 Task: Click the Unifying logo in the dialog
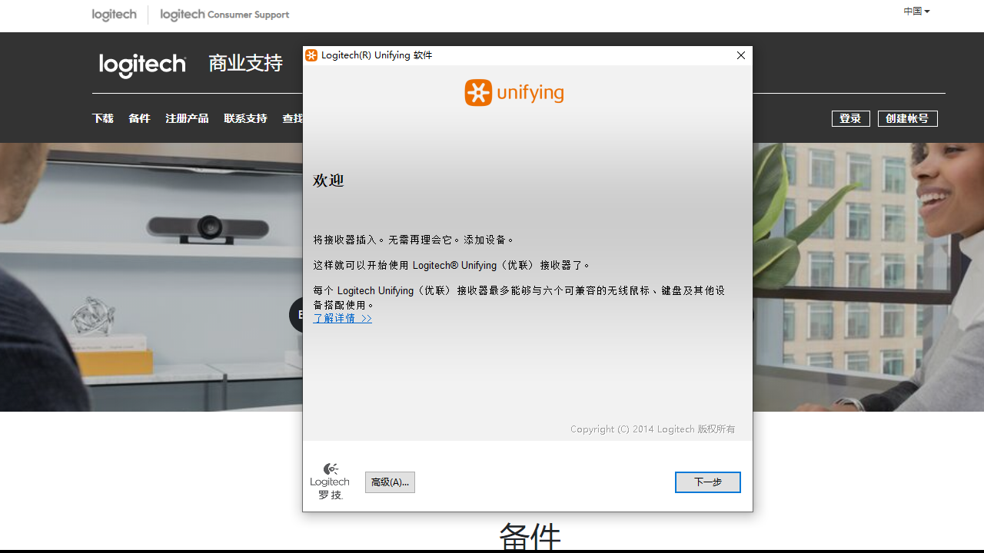[513, 92]
